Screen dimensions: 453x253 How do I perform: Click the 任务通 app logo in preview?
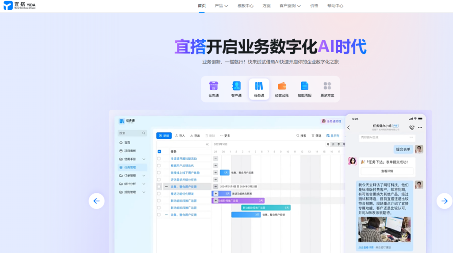coord(122,121)
